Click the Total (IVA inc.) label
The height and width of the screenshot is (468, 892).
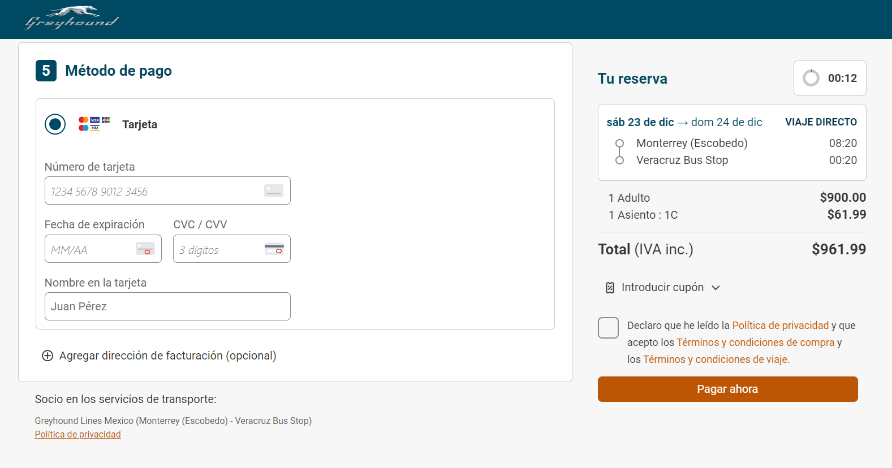(x=645, y=249)
